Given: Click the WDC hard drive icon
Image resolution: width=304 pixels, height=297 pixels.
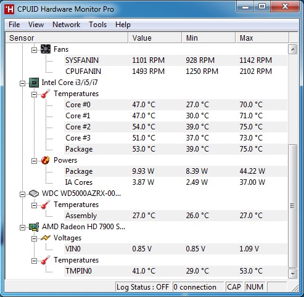Looking at the screenshot, I should (34, 193).
